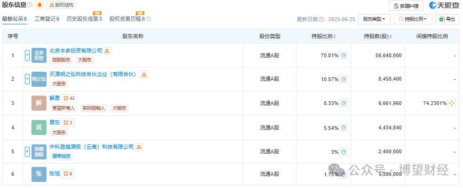Expand row 5 昆植原极 plus toggle
Image resolution: width=463 pixels, height=188 pixels.
pyautogui.click(x=27, y=152)
